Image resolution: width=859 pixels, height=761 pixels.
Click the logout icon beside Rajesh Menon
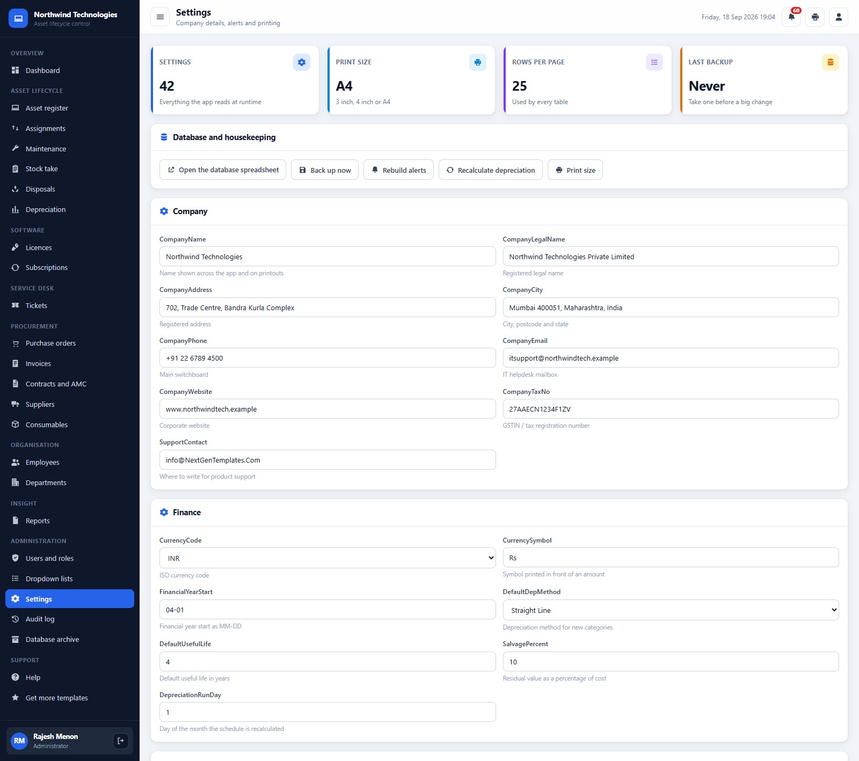pyautogui.click(x=121, y=741)
